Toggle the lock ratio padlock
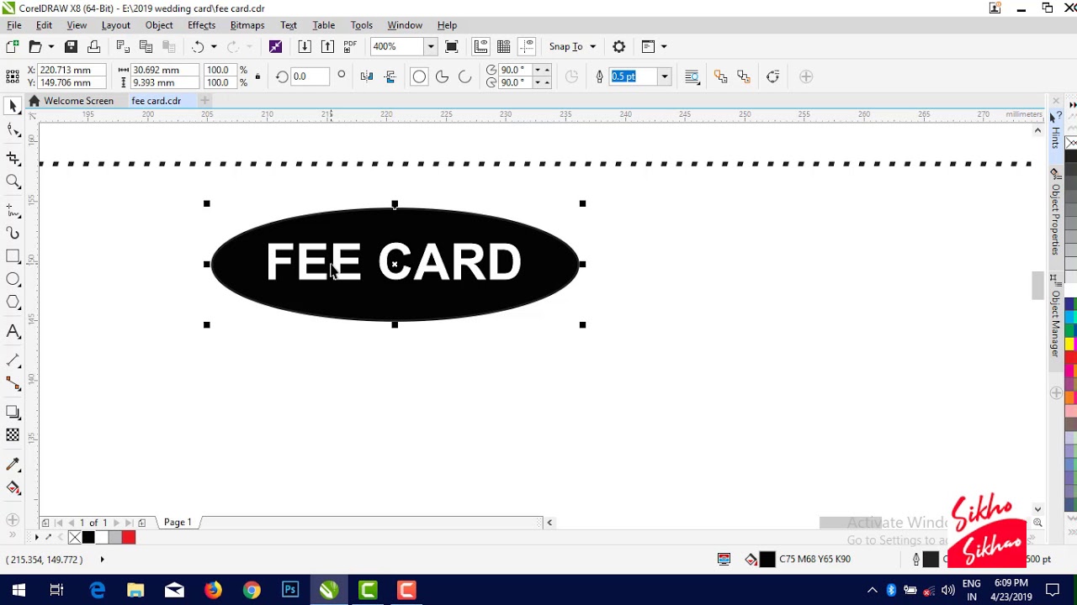 pos(257,76)
